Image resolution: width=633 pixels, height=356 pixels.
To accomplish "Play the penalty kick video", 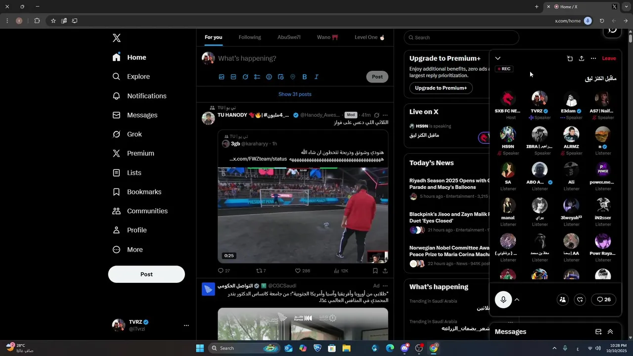I will point(303,215).
